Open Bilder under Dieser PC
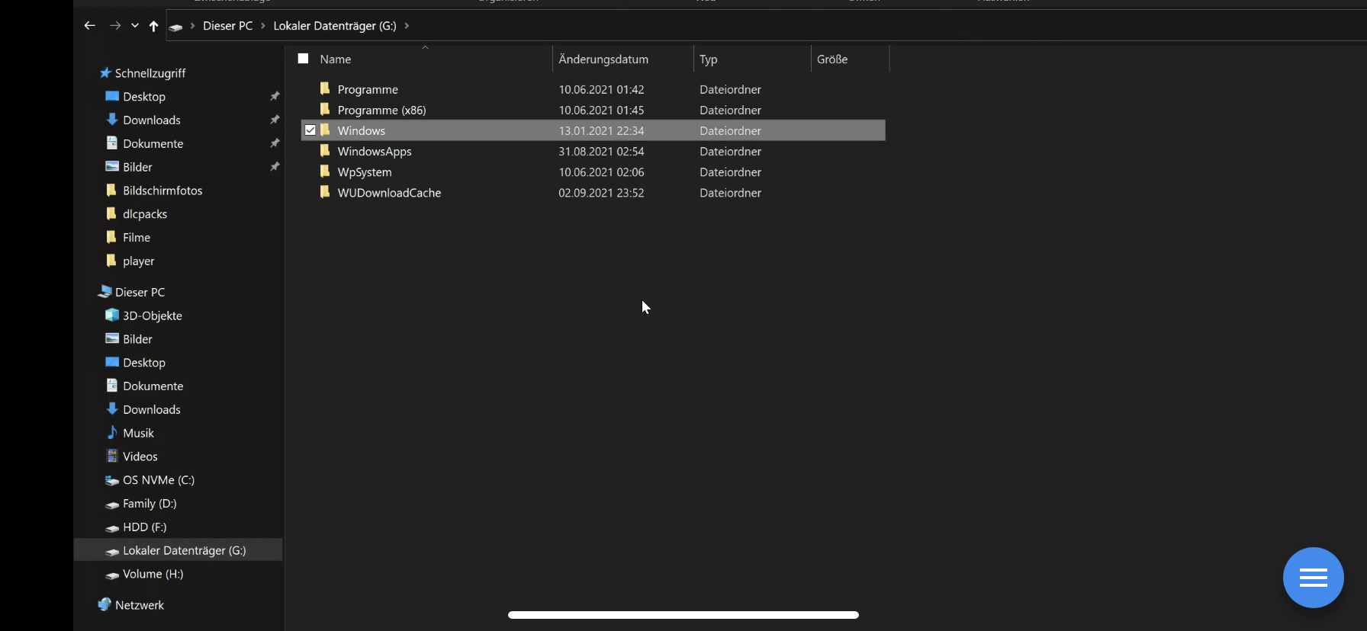The height and width of the screenshot is (631, 1367). point(138,339)
